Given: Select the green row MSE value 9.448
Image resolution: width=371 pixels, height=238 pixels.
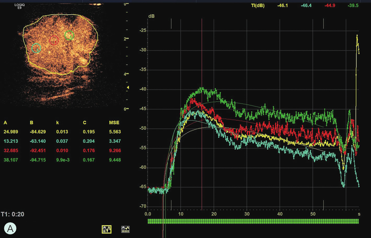Looking at the screenshot, I should tap(115, 160).
